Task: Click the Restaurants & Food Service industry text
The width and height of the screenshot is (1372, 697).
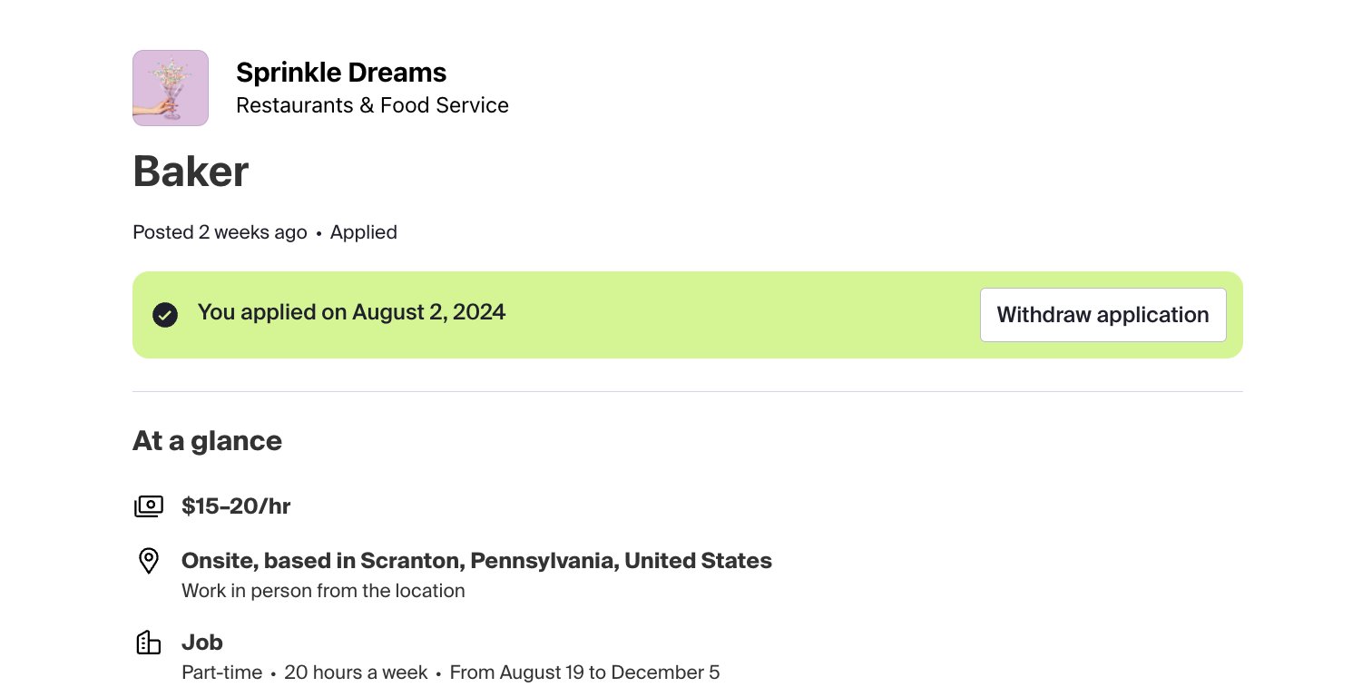Action: point(372,105)
